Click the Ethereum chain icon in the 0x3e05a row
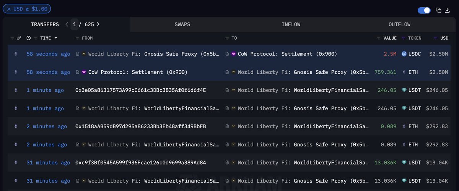Screen dimensions: 459x191 click(x=16, y=90)
